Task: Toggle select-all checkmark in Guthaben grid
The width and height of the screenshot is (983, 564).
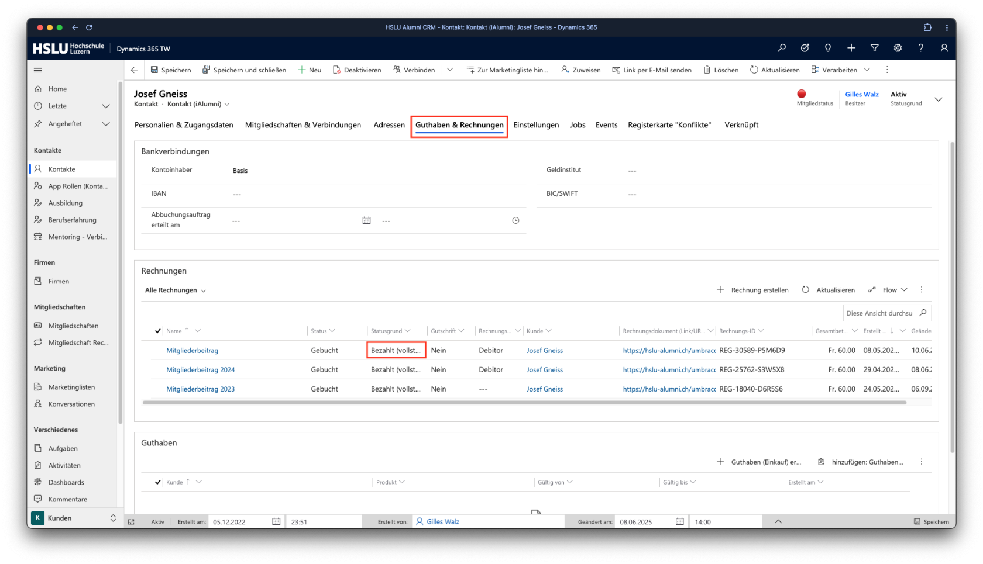Action: point(157,482)
